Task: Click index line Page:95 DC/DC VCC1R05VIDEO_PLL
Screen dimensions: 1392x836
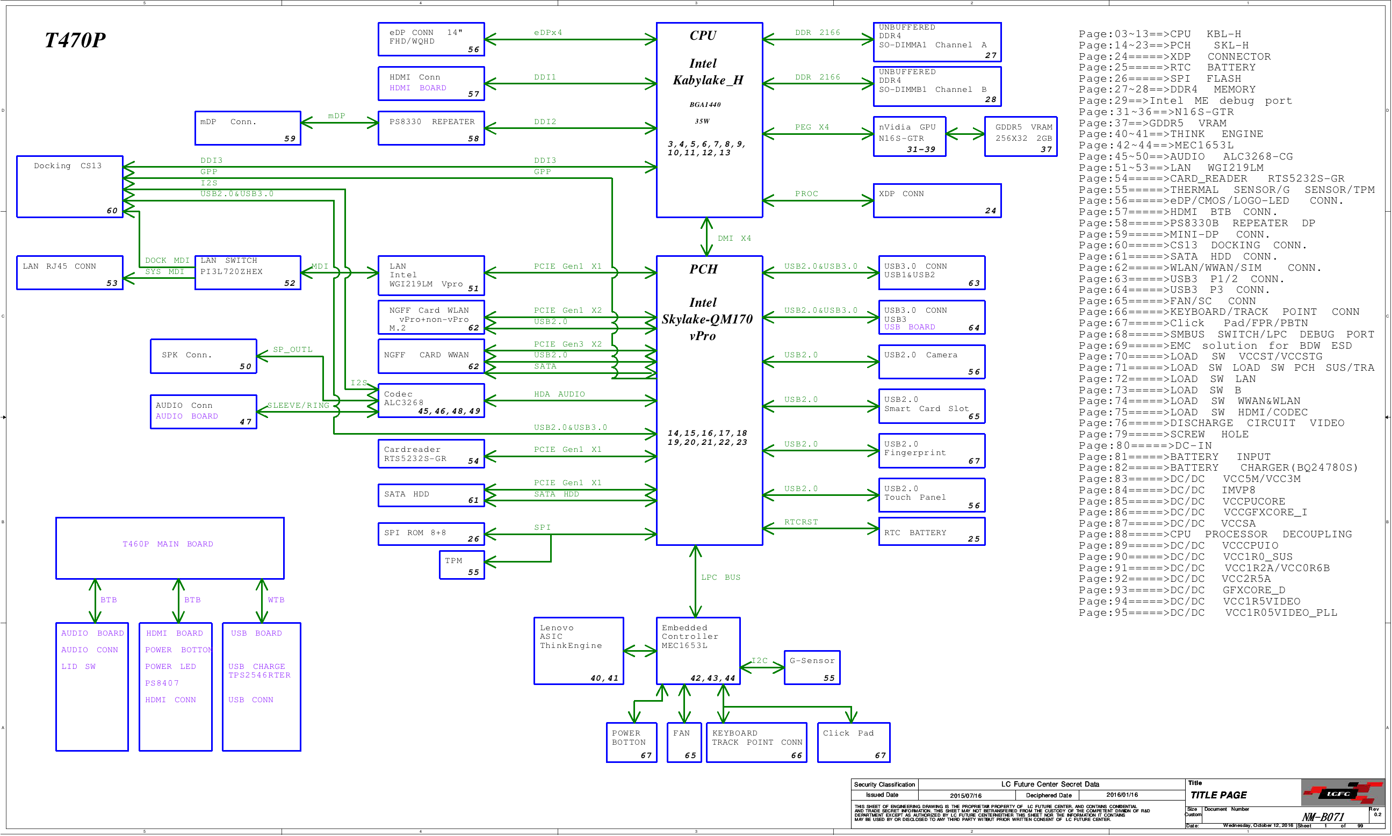Action: click(1207, 613)
